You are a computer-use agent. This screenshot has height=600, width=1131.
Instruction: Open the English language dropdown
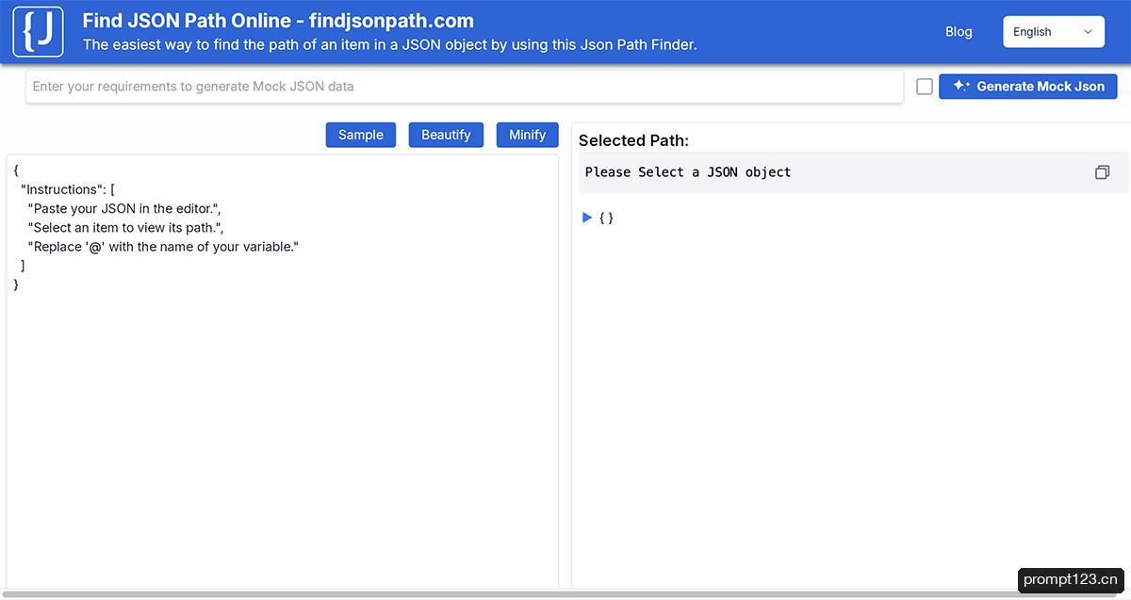[x=1053, y=31]
